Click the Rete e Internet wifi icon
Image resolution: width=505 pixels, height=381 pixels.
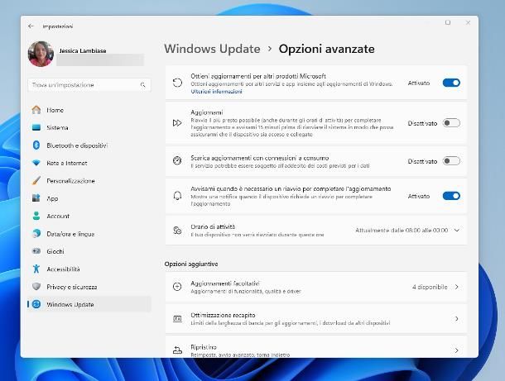36,163
